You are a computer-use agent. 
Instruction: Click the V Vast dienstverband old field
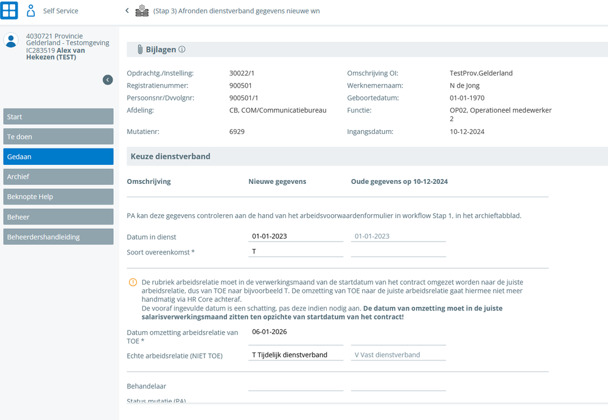399,355
